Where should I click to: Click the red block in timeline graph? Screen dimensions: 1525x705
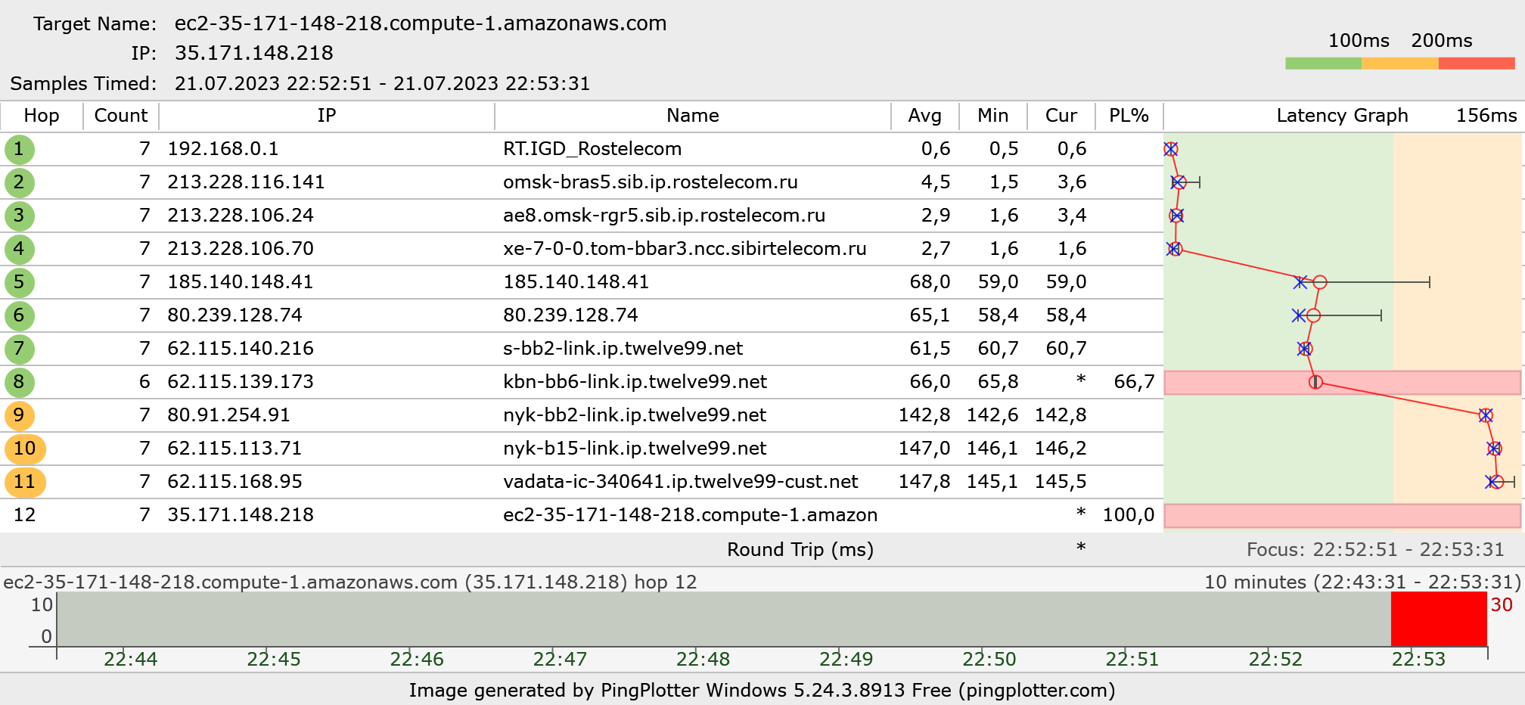click(x=1439, y=619)
